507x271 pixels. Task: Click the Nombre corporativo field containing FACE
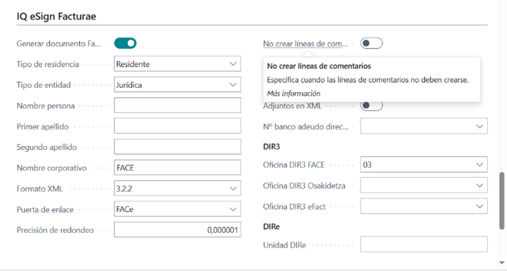(177, 168)
